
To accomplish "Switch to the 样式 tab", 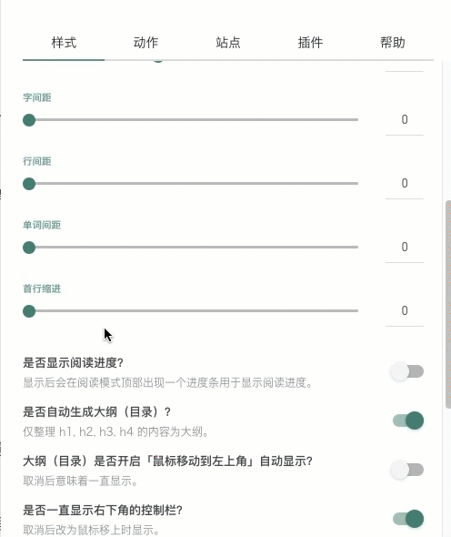I will 64,43.
